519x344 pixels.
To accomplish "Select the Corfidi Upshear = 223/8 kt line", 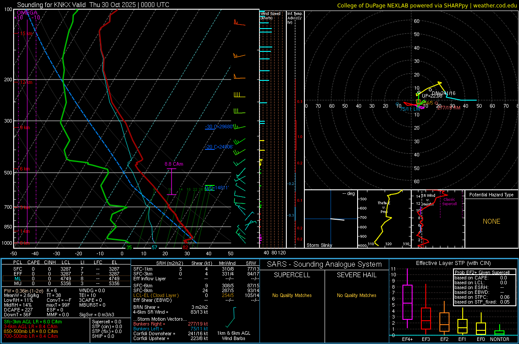I will click(171, 338).
